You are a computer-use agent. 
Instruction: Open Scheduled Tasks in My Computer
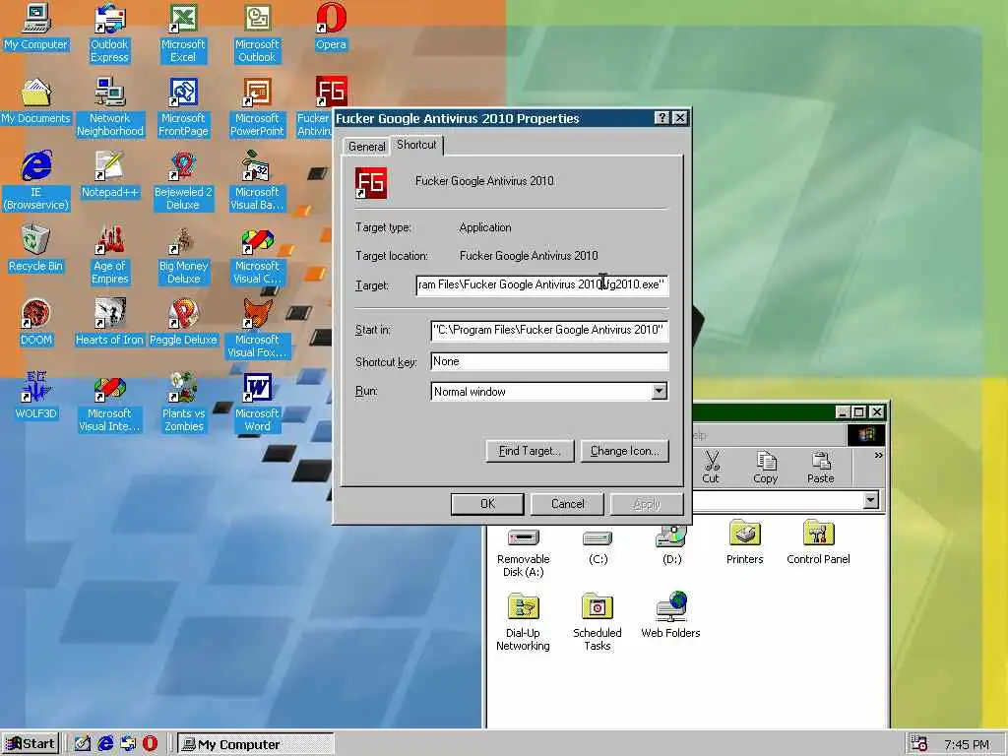coord(598,623)
